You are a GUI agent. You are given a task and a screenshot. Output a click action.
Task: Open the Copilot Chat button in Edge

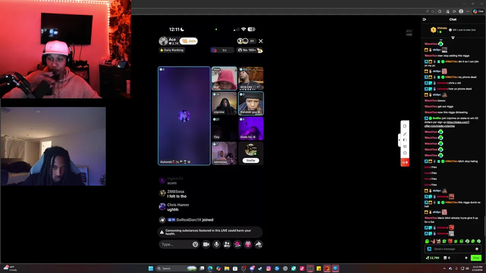[478, 11]
